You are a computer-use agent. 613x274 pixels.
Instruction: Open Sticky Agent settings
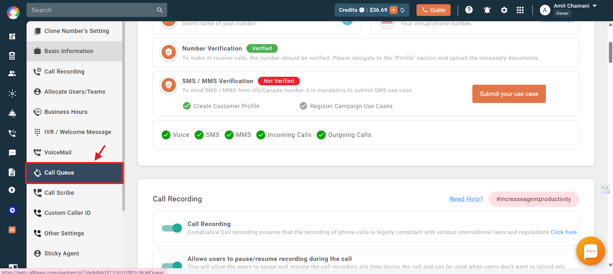point(74,253)
